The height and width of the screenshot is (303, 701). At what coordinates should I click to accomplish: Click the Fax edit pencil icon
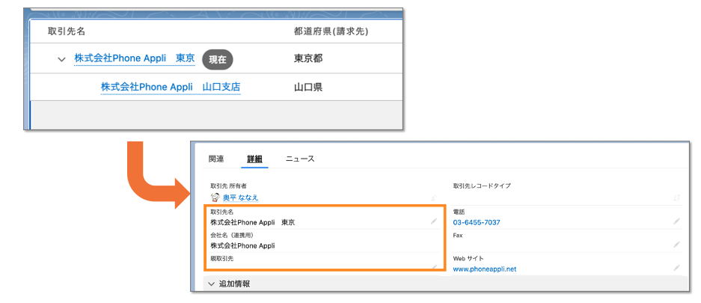[676, 245]
